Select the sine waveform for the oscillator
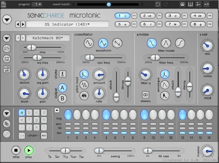 click(x=89, y=43)
